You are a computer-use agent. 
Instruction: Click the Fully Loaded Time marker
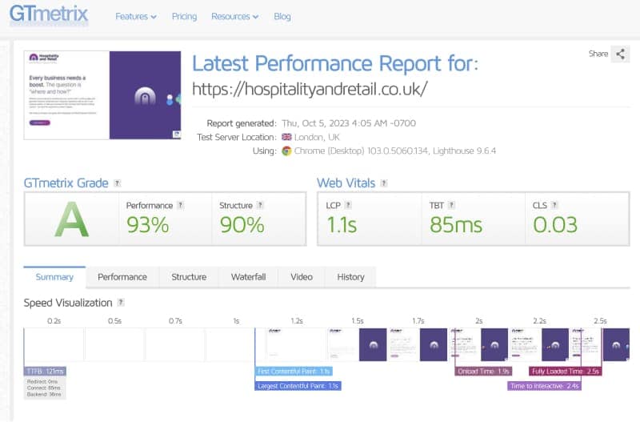tap(565, 372)
